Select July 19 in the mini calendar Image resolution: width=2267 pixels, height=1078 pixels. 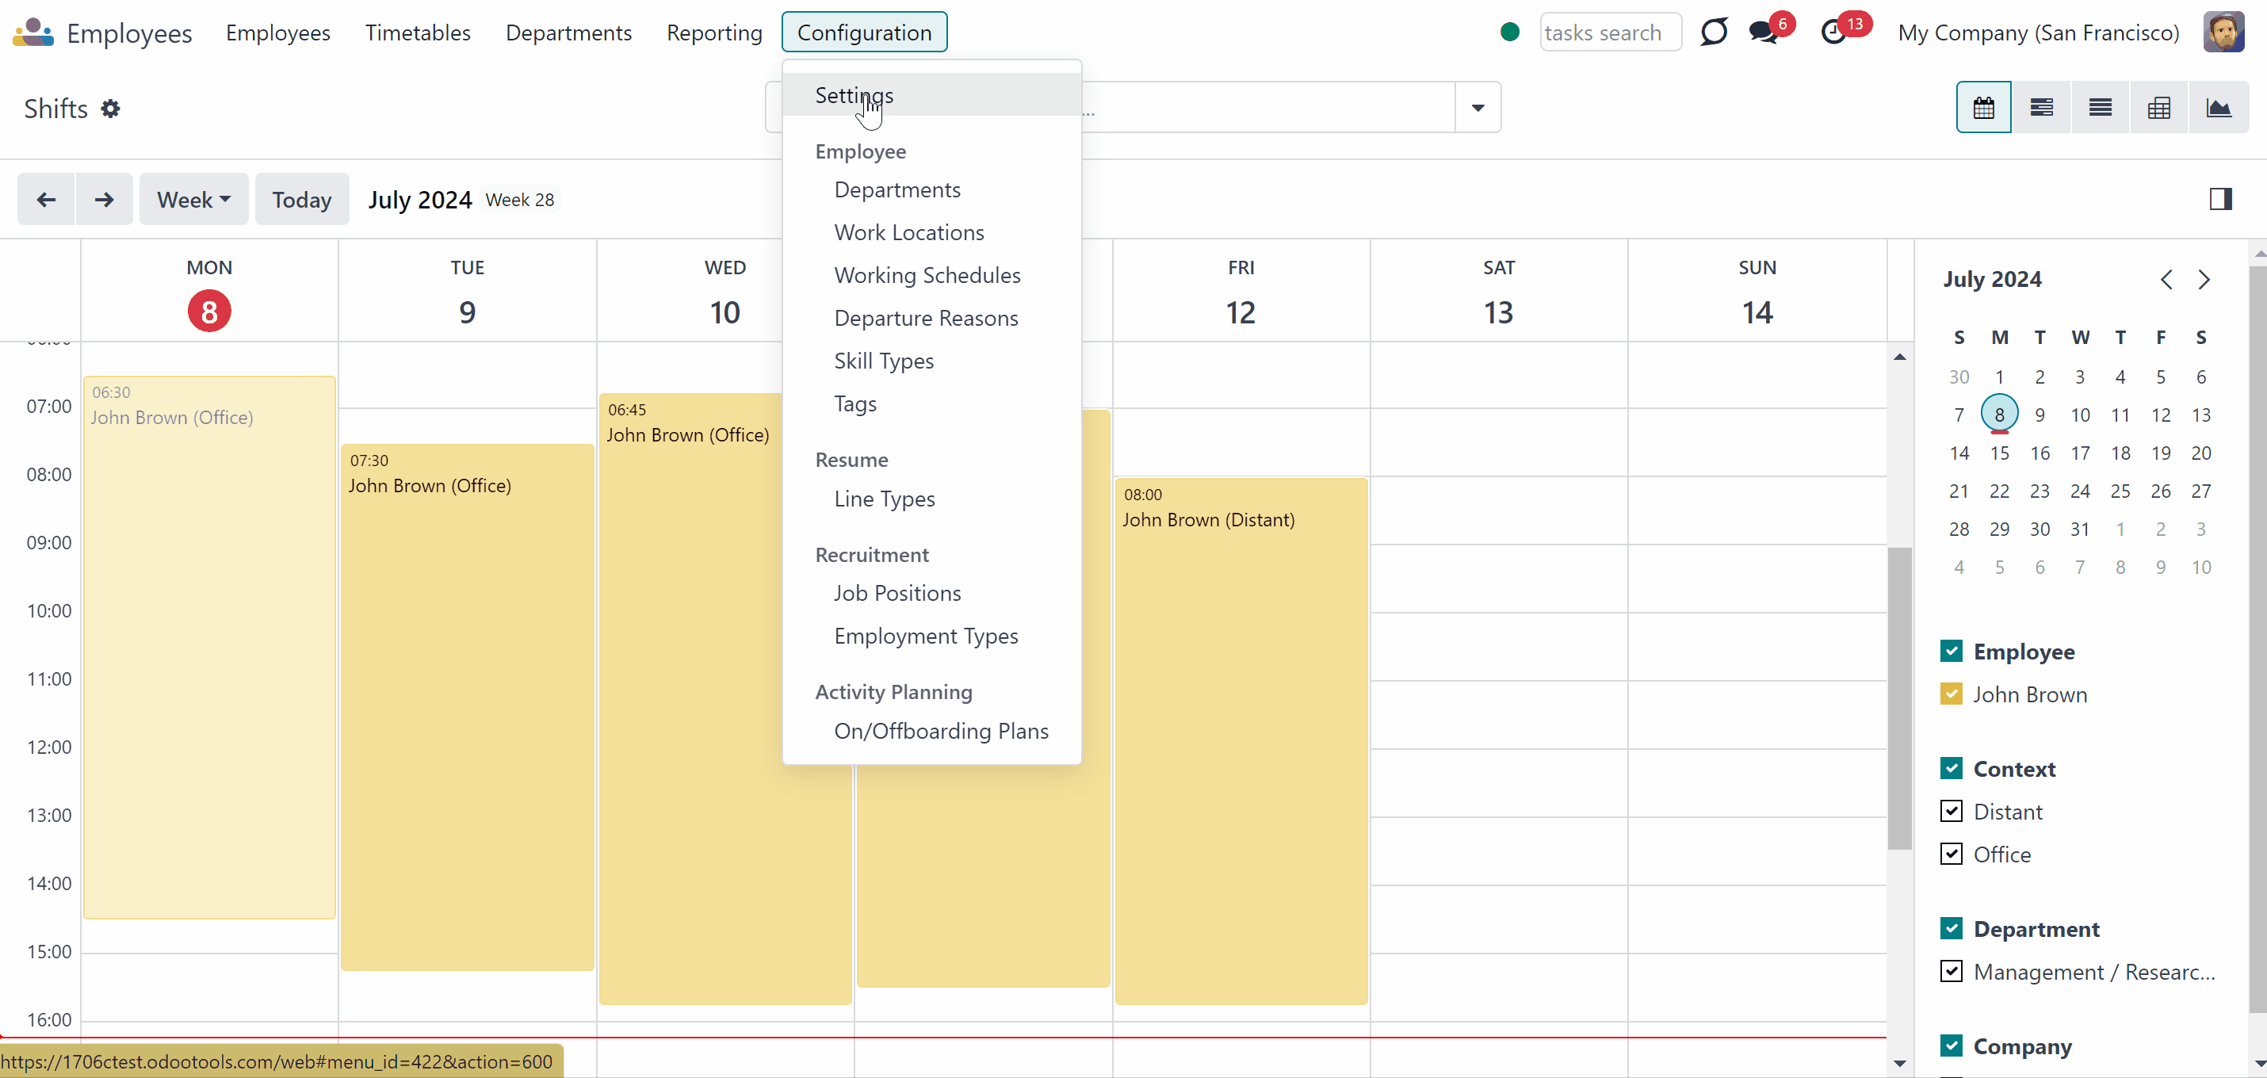[x=2161, y=453]
